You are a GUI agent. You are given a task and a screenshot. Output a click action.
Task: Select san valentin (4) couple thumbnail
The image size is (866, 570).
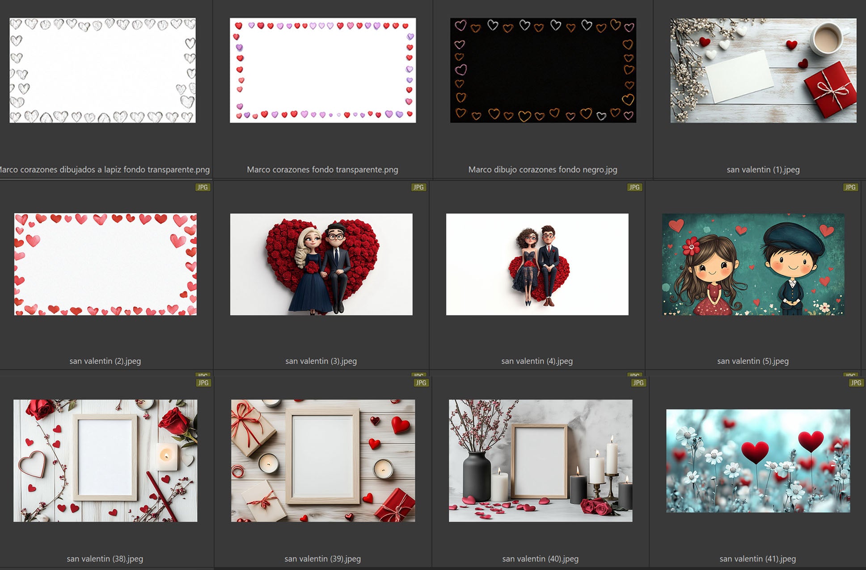[537, 264]
